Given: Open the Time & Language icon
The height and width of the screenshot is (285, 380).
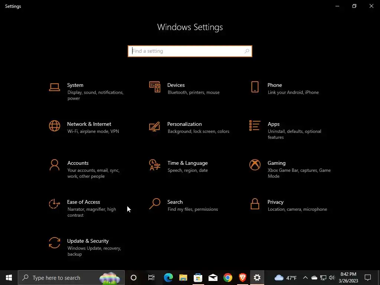Looking at the screenshot, I should (x=155, y=165).
